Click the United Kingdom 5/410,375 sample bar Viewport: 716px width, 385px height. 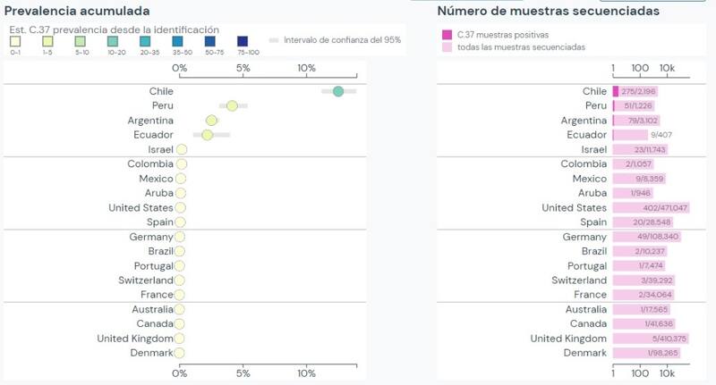[x=650, y=339]
